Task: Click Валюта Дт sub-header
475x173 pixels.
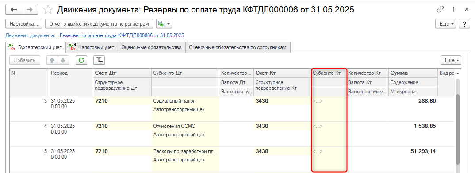Action: [x=236, y=82]
